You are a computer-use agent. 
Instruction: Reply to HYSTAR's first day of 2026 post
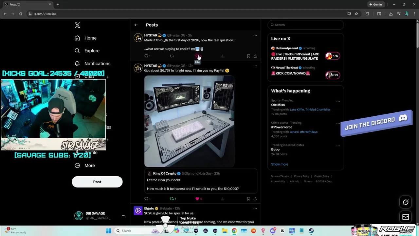146,56
